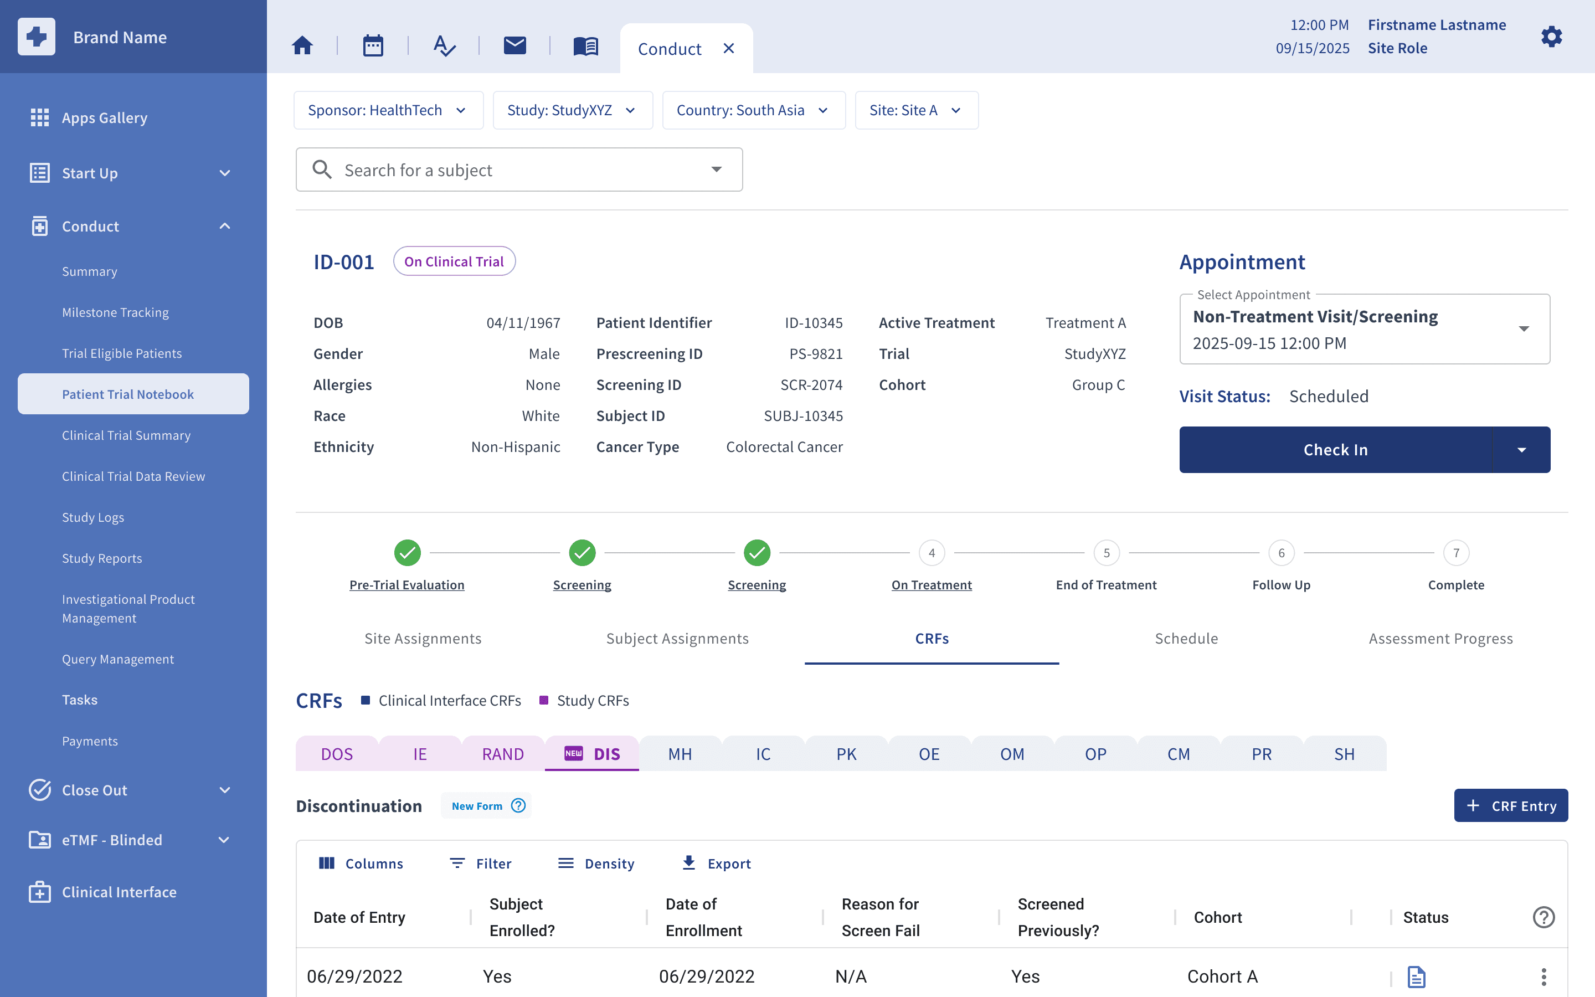Click the CRF Entry button

(x=1511, y=806)
